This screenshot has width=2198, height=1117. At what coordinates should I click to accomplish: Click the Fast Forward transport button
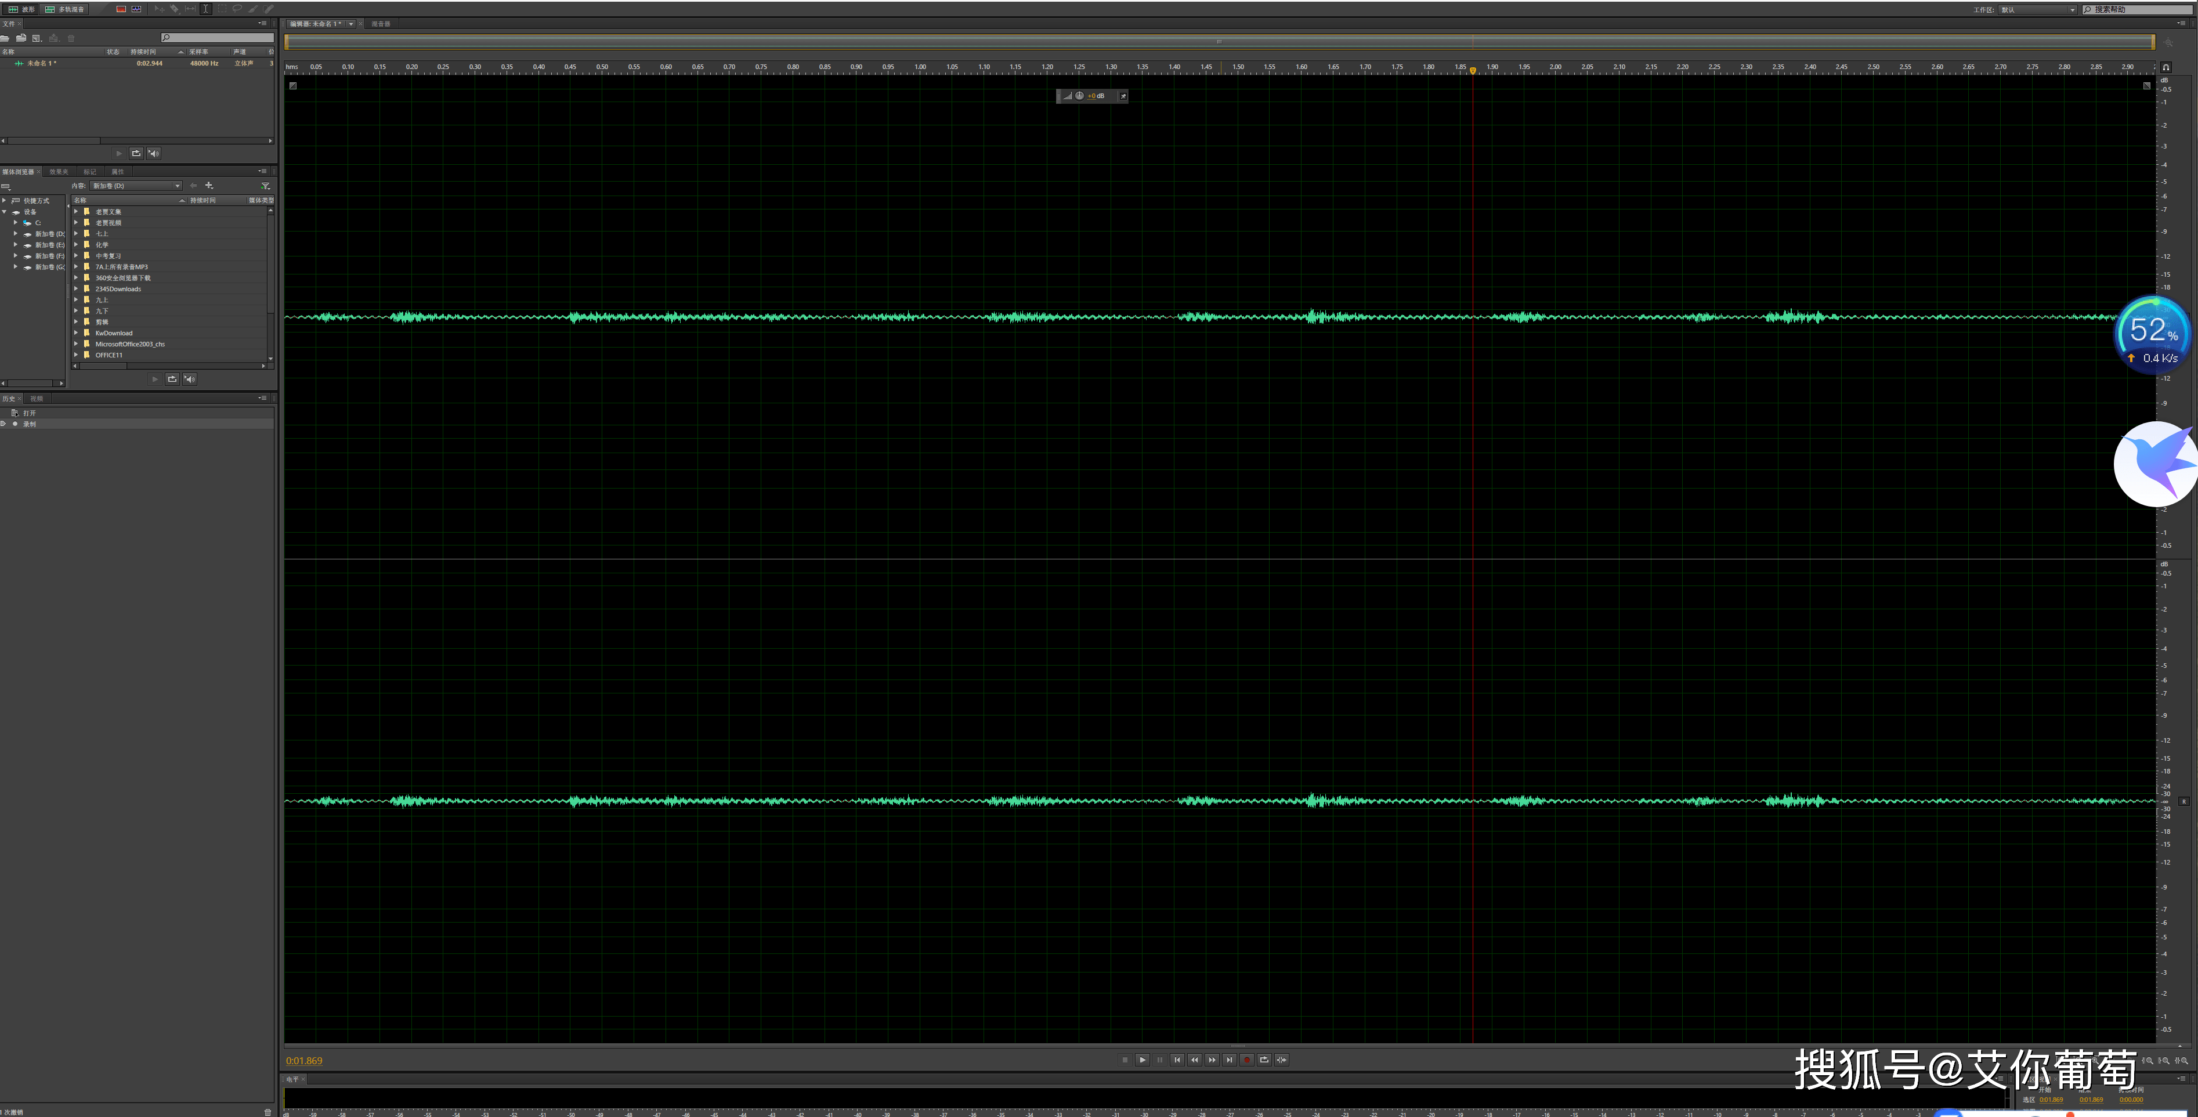click(x=1213, y=1060)
